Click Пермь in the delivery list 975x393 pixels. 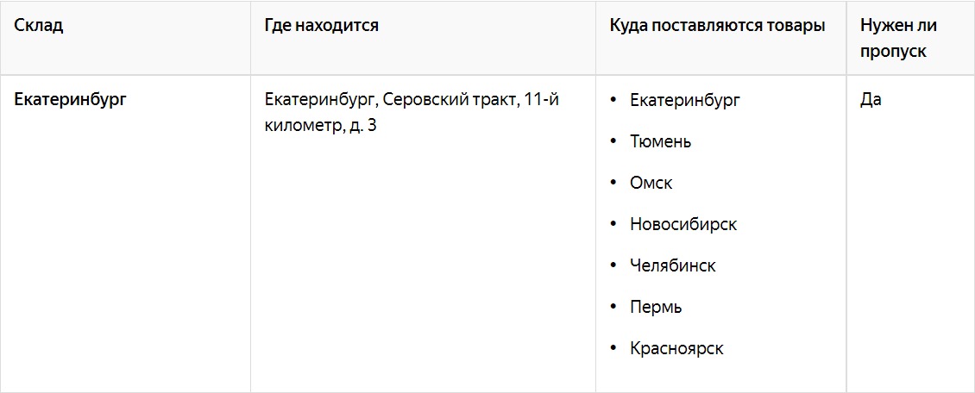[x=656, y=308]
